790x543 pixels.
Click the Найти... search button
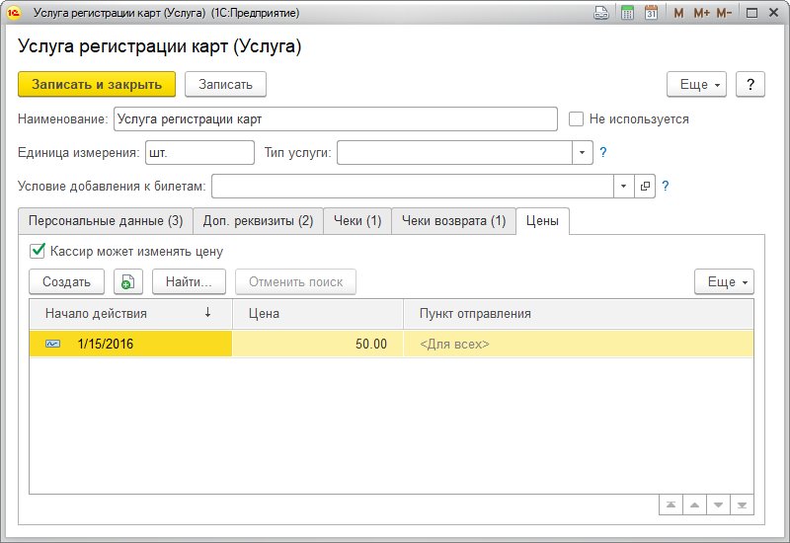tap(189, 281)
